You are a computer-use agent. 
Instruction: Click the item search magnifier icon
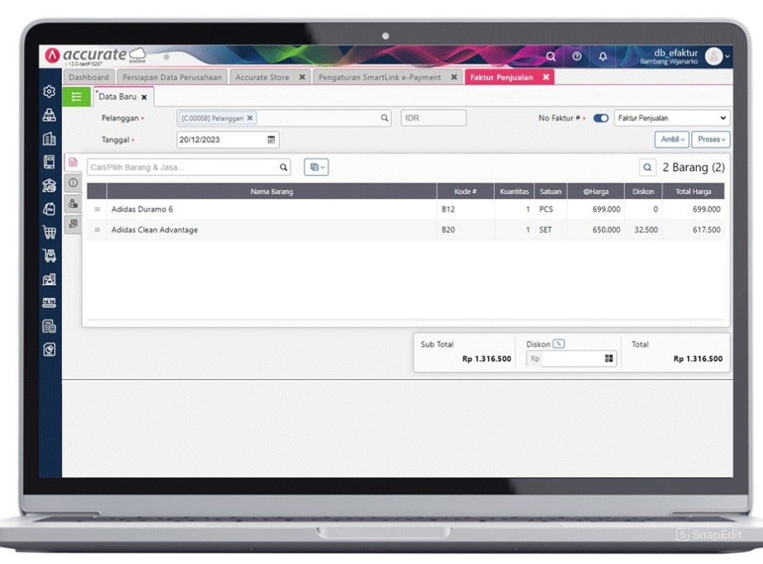coord(283,168)
